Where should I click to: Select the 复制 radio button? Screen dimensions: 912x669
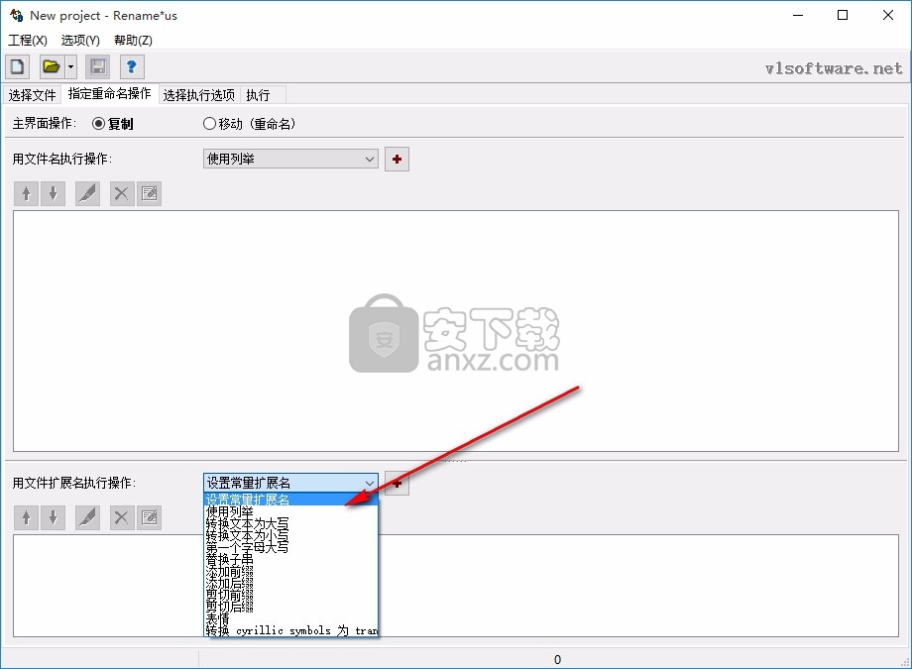(x=112, y=124)
